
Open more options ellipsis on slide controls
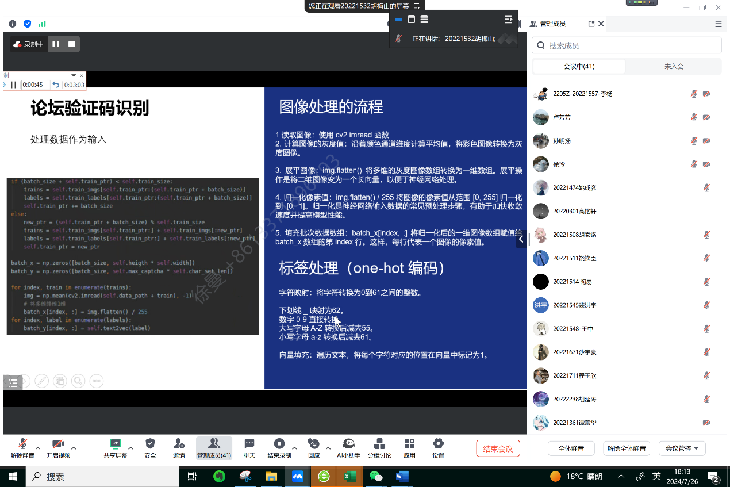pos(97,381)
